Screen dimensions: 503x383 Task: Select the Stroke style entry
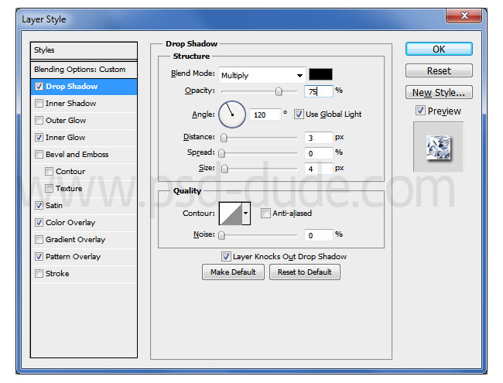pos(84,274)
